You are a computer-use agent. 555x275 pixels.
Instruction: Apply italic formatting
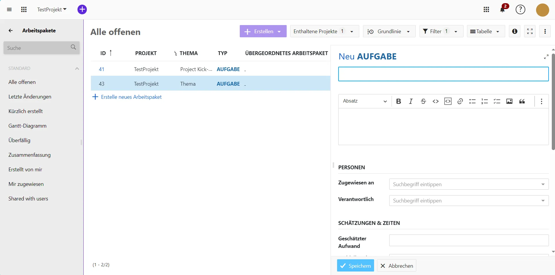point(411,101)
